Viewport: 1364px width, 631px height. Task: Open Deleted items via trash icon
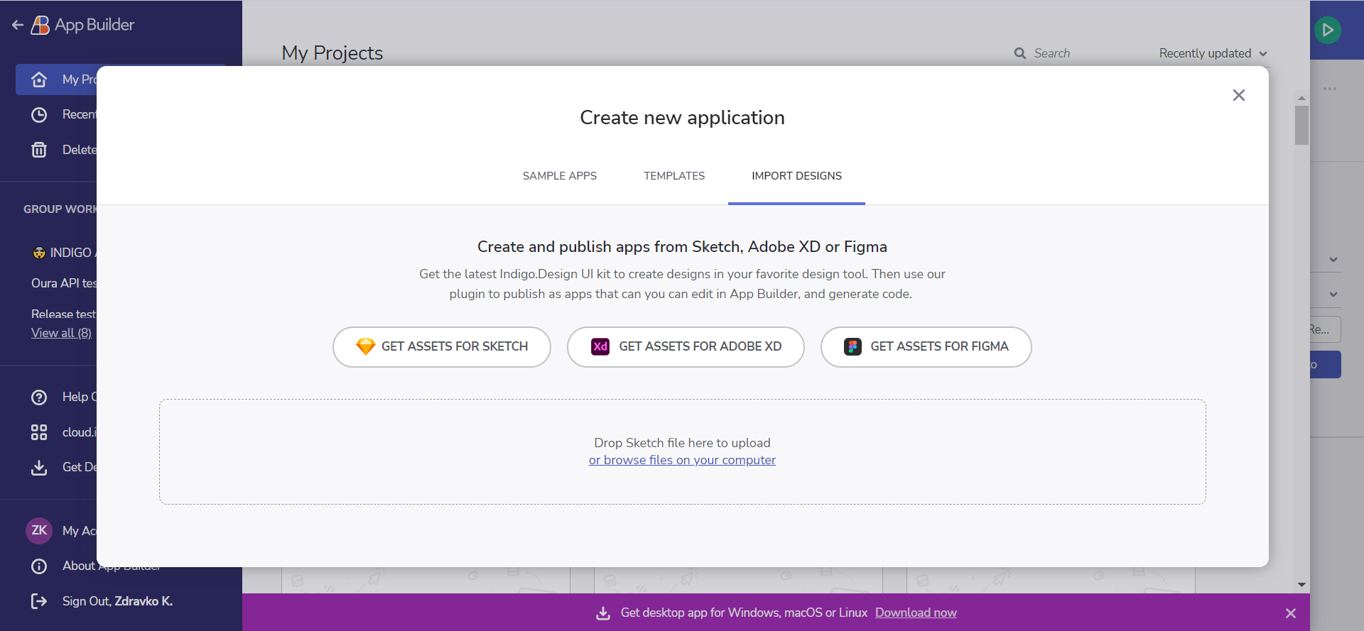pyautogui.click(x=39, y=150)
